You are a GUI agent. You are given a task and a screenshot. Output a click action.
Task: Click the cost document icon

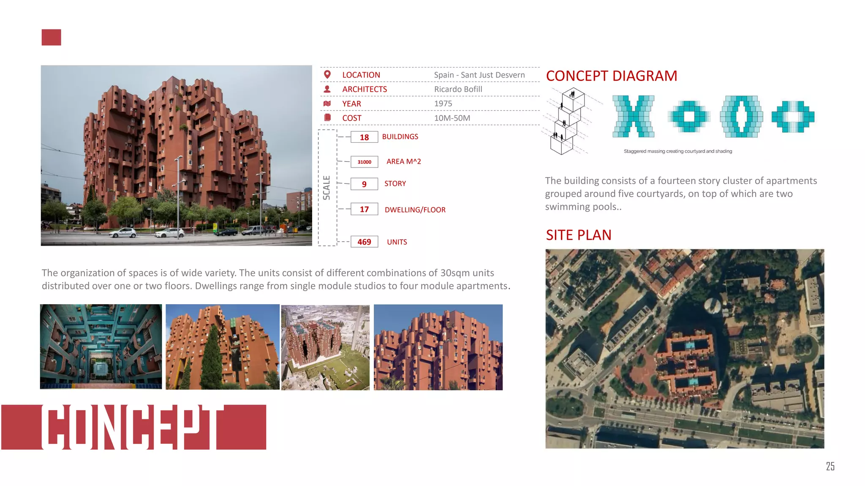327,118
